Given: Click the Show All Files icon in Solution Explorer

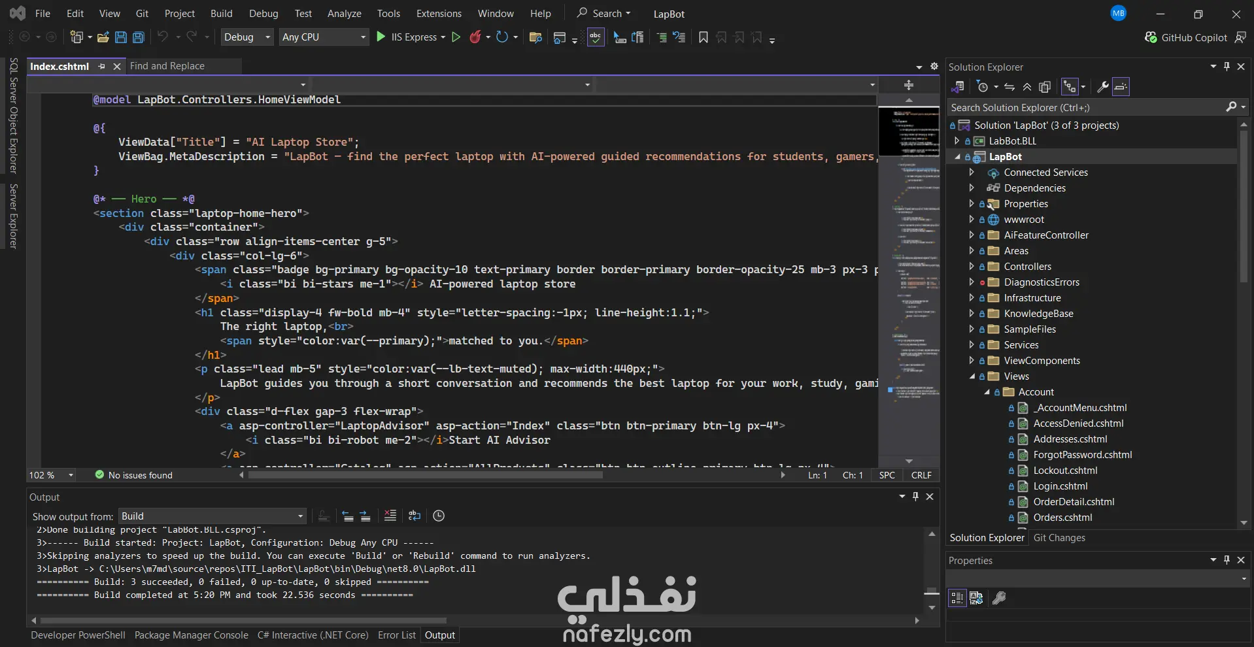Looking at the screenshot, I should point(1045,87).
